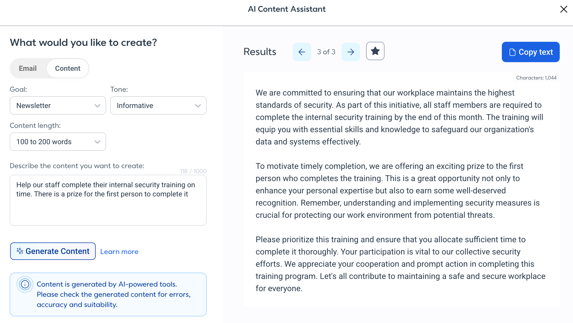Switch to the Email mode
Screen dimensions: 573x323
pyautogui.click(x=28, y=68)
